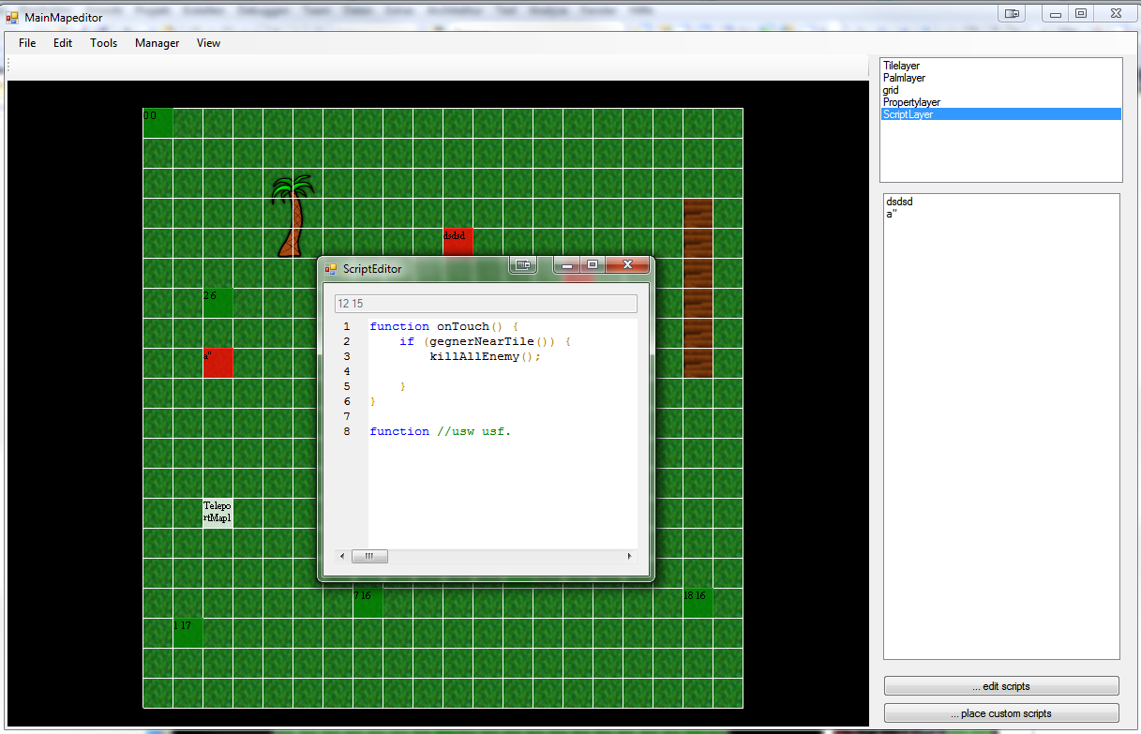Click the TeleportMap1 tile on the map
Screen dimensions: 1141x734
tap(218, 513)
